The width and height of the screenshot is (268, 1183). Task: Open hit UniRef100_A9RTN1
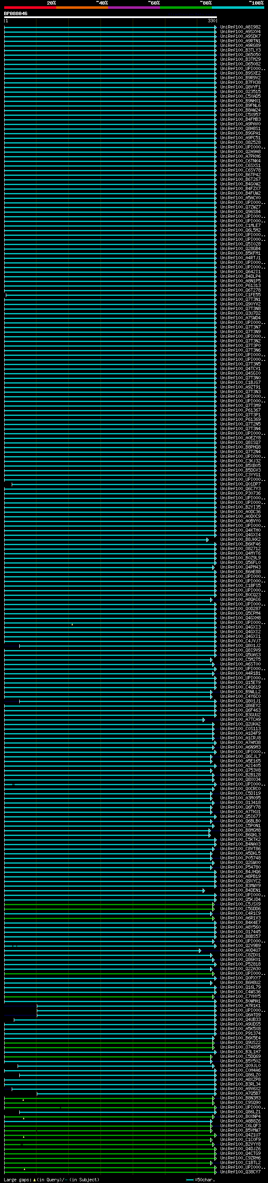tap(240, 41)
